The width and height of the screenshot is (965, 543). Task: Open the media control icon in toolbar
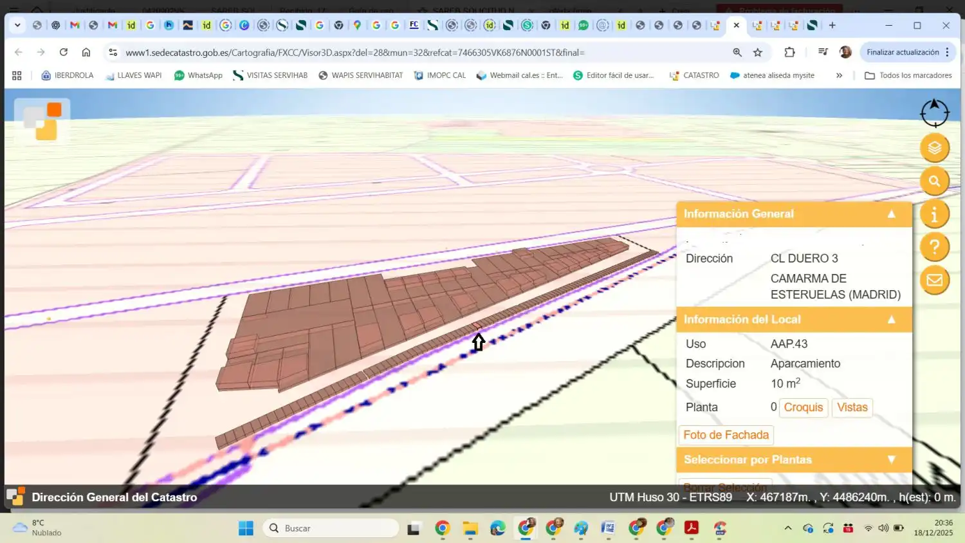823,53
